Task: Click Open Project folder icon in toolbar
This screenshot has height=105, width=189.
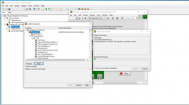Action: [x=6, y=9]
